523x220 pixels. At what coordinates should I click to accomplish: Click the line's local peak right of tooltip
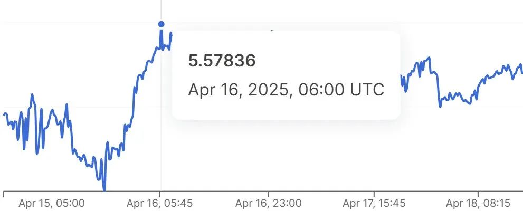tap(429, 59)
